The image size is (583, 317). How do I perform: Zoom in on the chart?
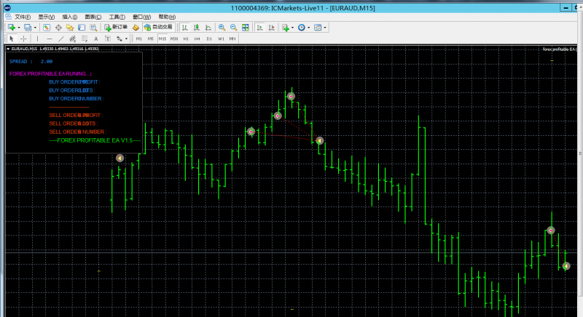point(222,28)
